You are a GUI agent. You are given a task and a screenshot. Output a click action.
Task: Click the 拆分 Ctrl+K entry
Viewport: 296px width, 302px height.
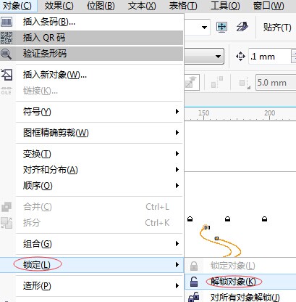pyautogui.click(x=92, y=223)
